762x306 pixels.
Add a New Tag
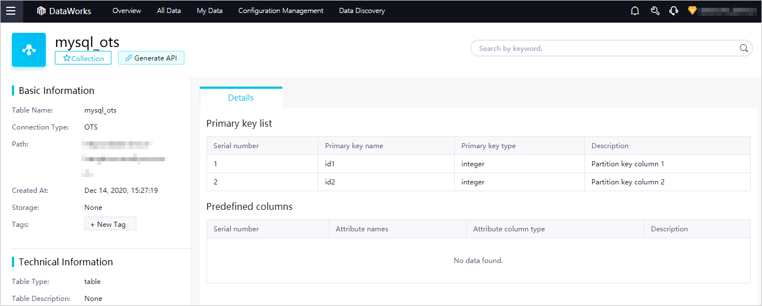(110, 224)
